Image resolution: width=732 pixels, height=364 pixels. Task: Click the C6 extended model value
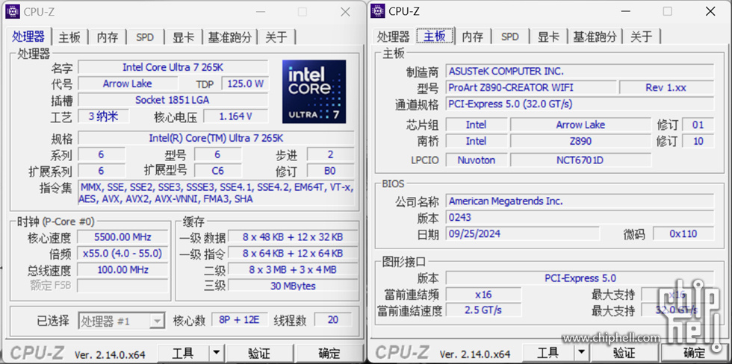(218, 171)
